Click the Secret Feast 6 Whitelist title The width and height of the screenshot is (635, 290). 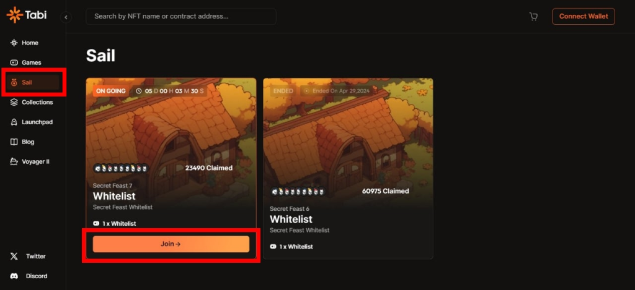[x=291, y=220]
